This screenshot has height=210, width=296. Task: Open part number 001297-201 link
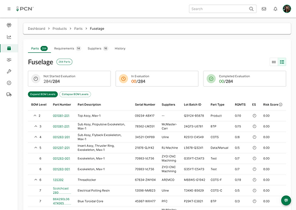(61, 148)
